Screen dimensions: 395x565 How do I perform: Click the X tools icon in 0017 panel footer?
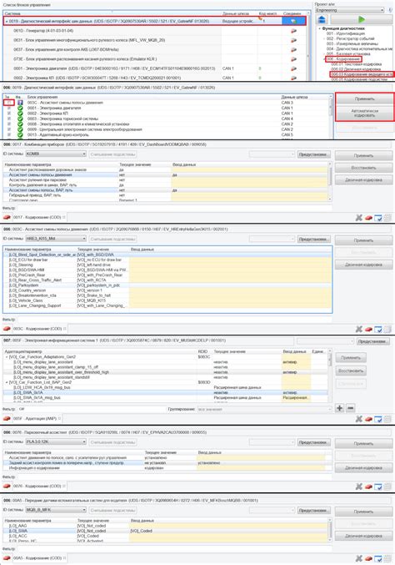coord(358,217)
